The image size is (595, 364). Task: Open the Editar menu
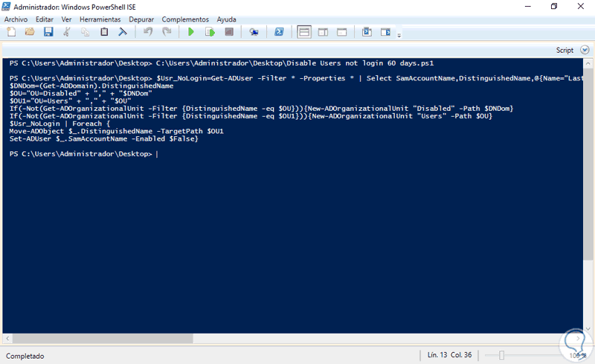pos(45,19)
